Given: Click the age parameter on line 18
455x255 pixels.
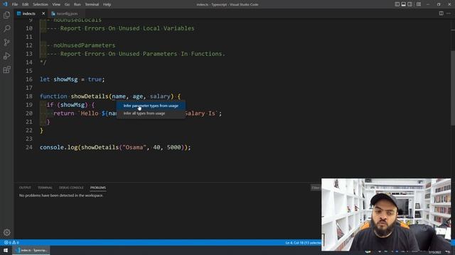Looking at the screenshot, I should pyautogui.click(x=138, y=96).
